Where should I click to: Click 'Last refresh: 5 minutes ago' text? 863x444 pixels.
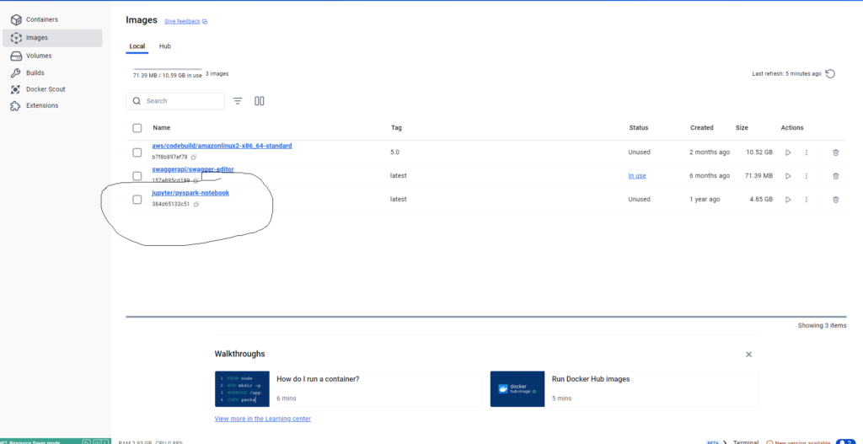click(786, 74)
